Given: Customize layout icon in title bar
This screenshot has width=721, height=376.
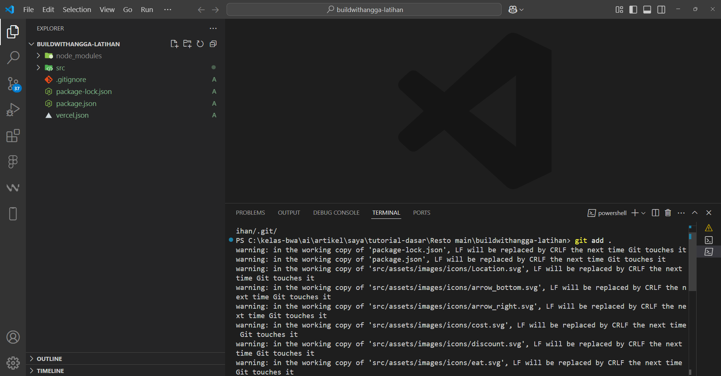Looking at the screenshot, I should click(x=619, y=10).
